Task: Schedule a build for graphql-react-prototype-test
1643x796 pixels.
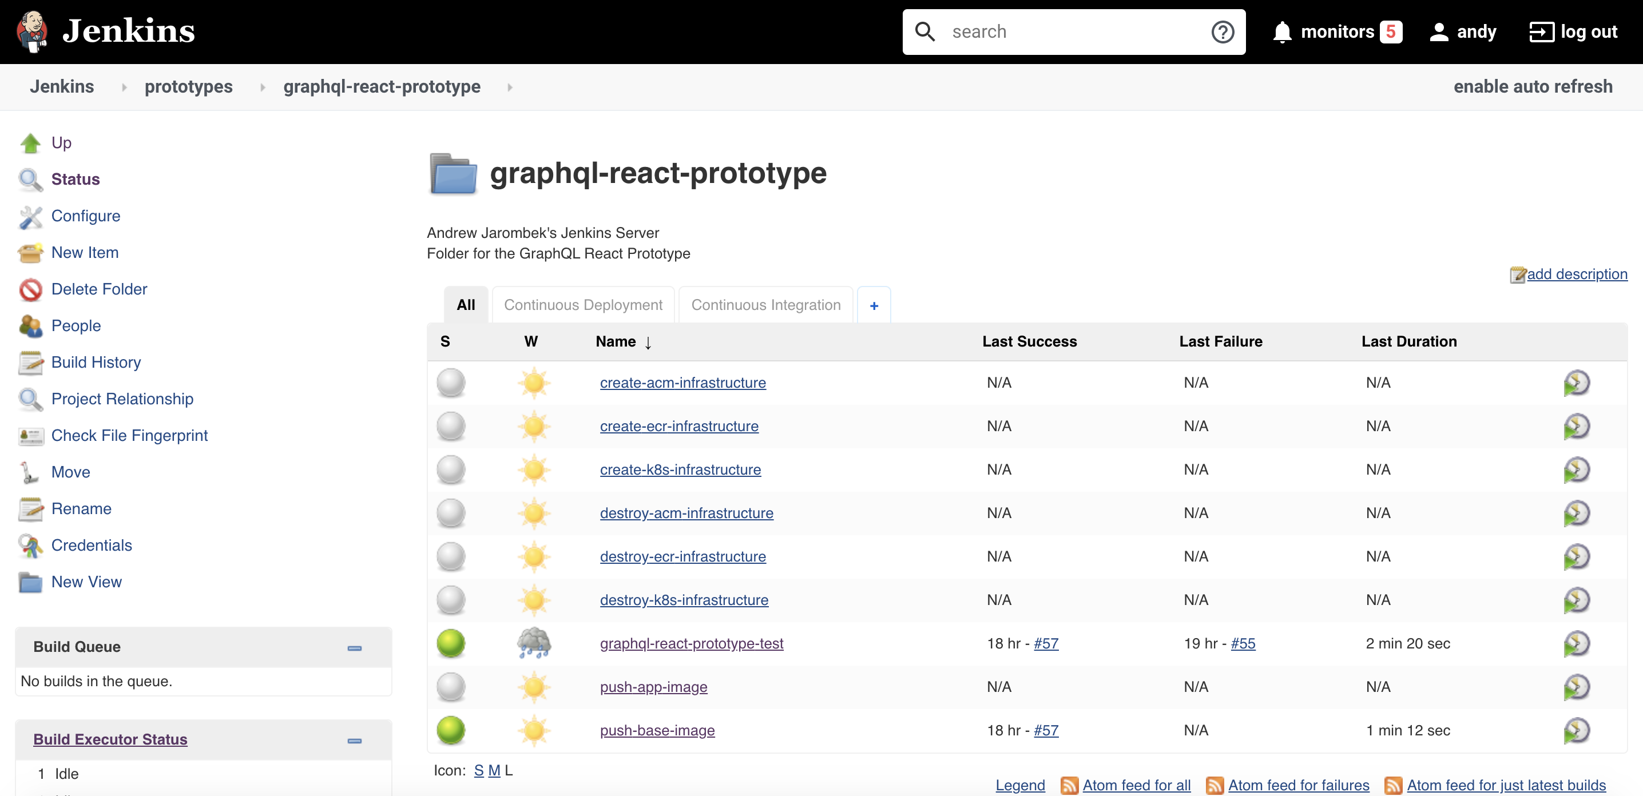Action: click(1577, 644)
